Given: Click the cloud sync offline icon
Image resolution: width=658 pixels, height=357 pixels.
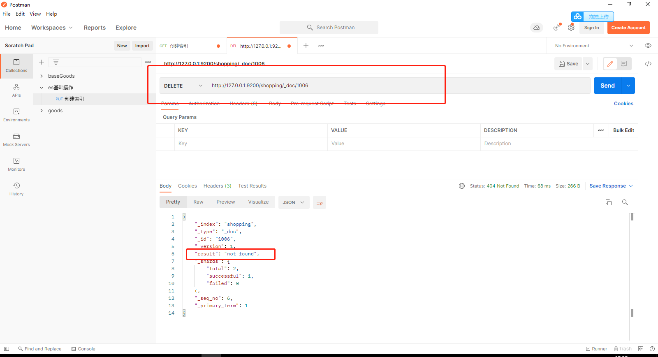Looking at the screenshot, I should coord(537,28).
